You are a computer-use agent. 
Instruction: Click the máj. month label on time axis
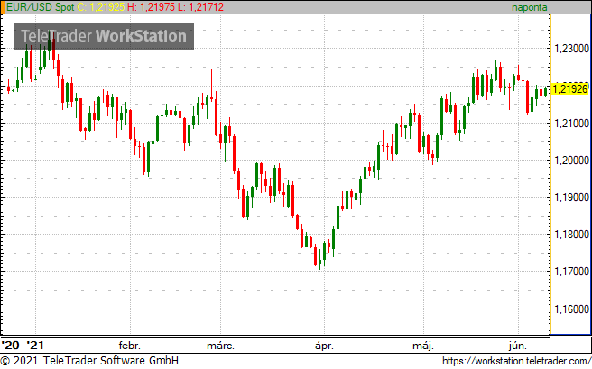click(423, 346)
